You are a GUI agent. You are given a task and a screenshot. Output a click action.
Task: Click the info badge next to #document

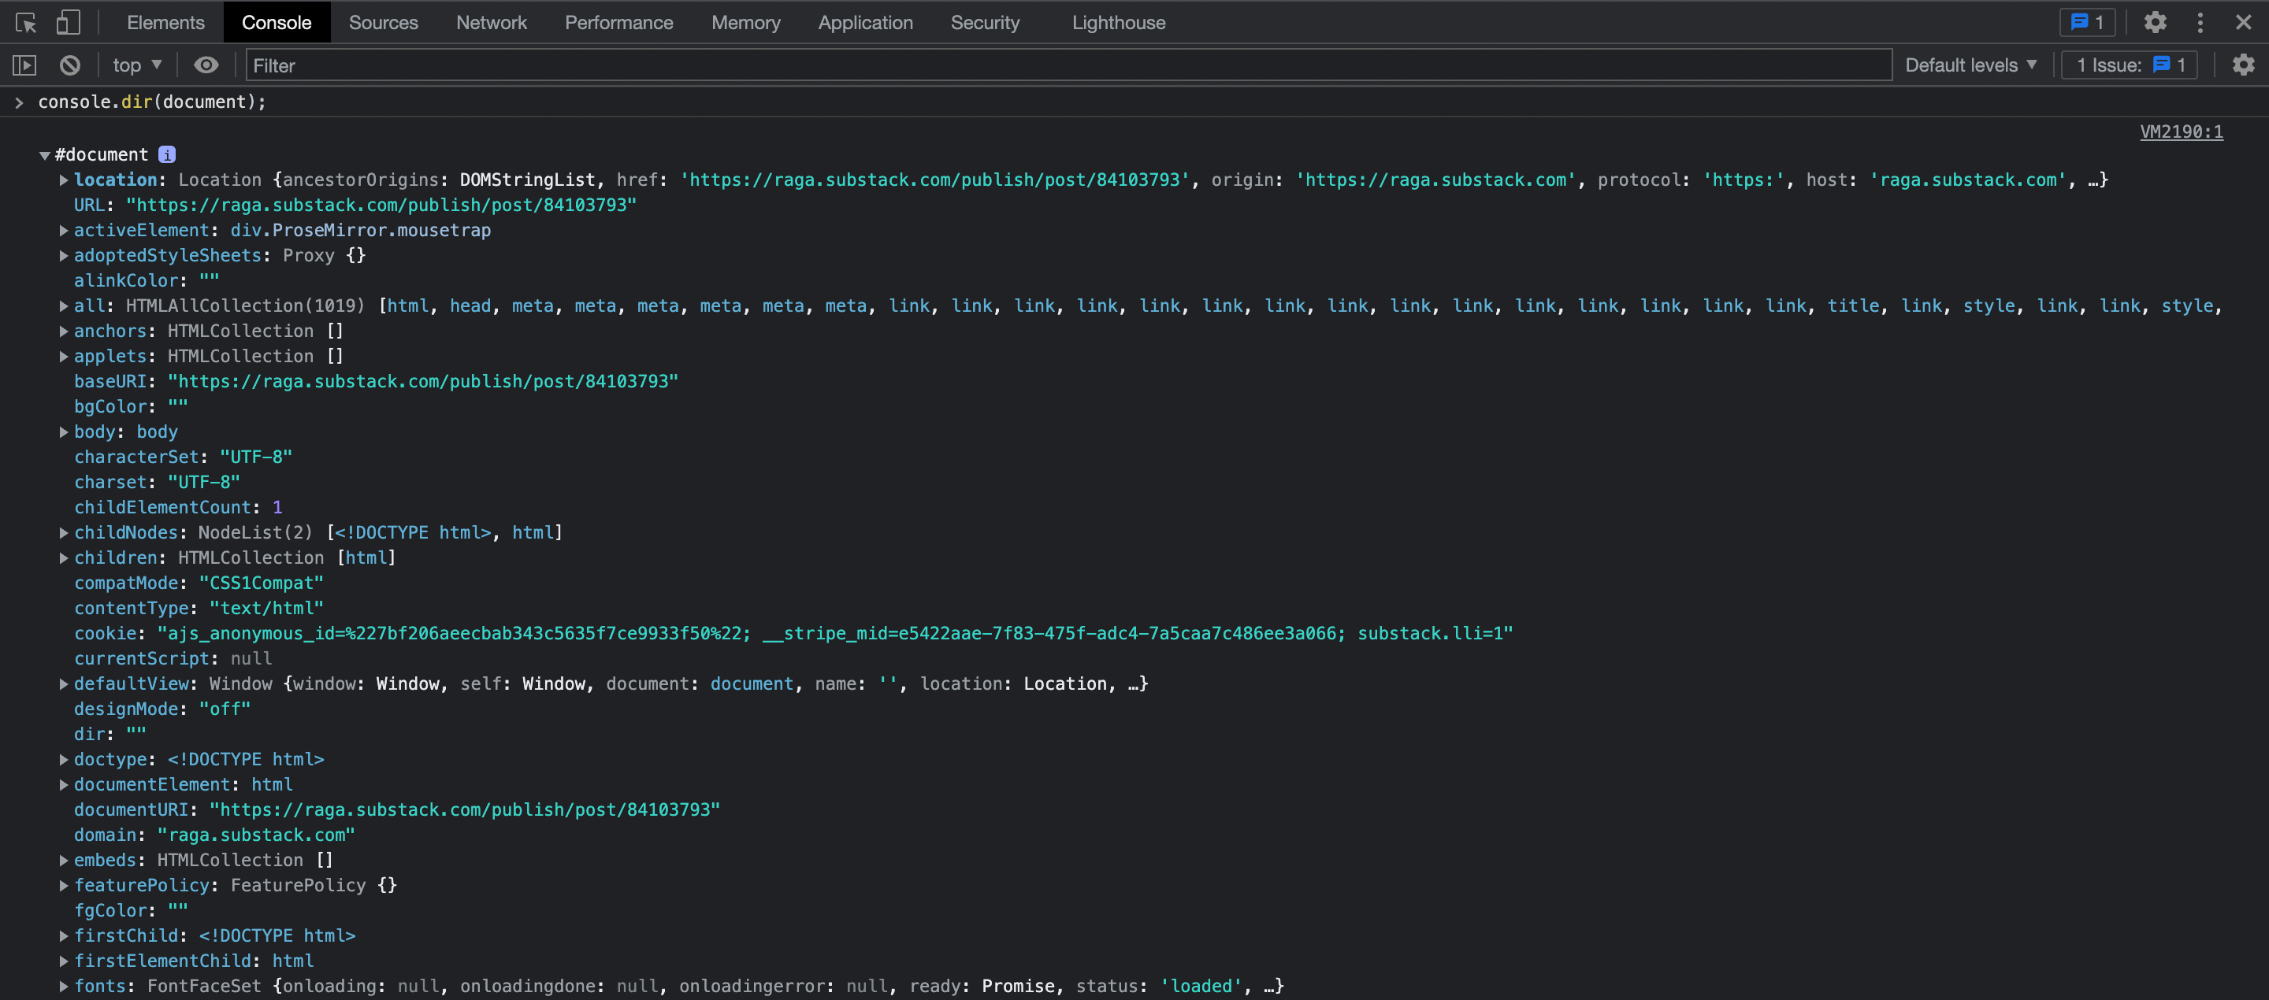167,154
